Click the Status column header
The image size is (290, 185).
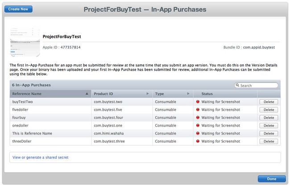225,94
